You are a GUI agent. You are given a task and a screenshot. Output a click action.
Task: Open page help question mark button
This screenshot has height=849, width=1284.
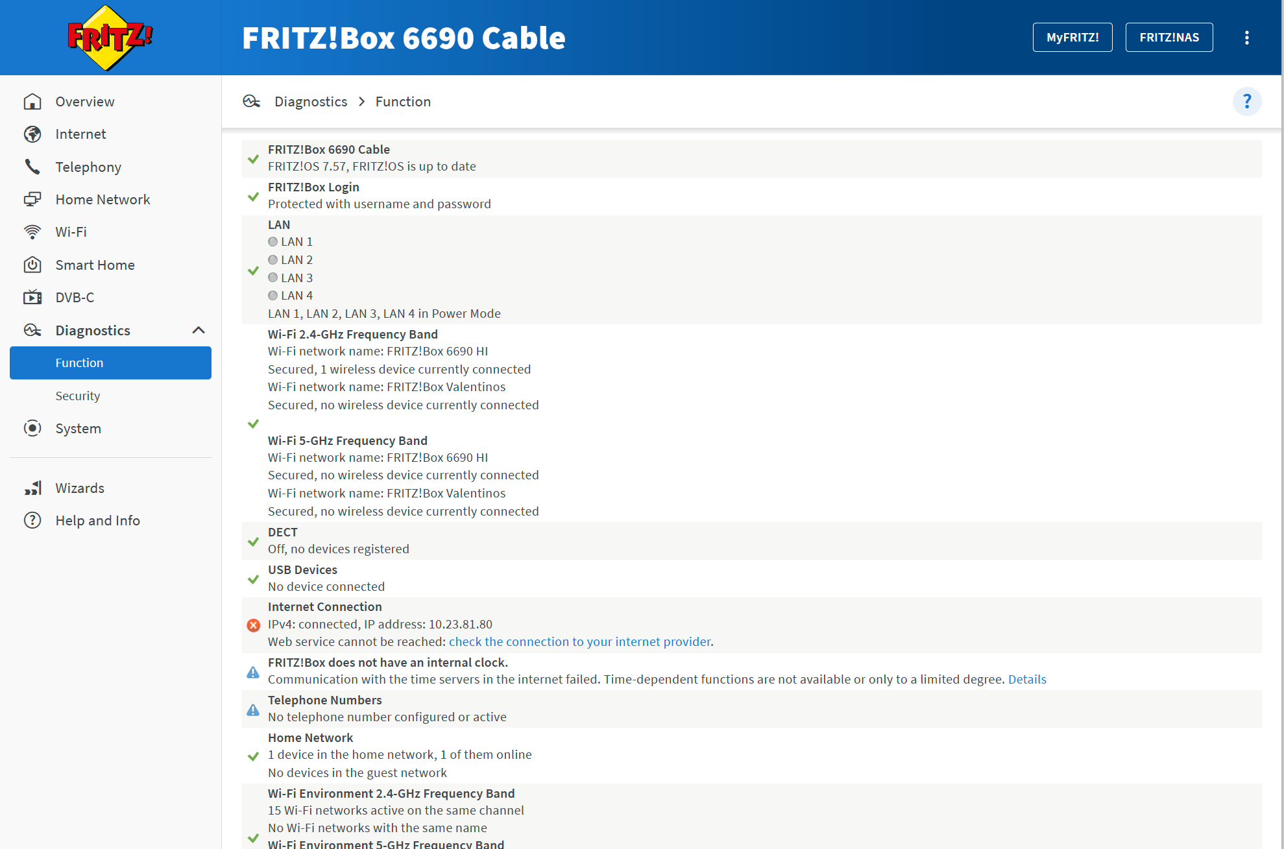coord(1246,101)
